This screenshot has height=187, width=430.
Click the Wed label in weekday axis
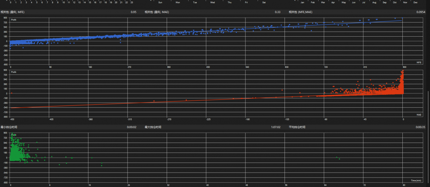click(212, 3)
